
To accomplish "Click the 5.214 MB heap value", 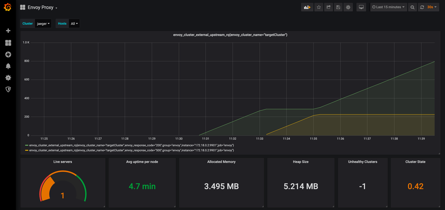I will tap(301, 186).
